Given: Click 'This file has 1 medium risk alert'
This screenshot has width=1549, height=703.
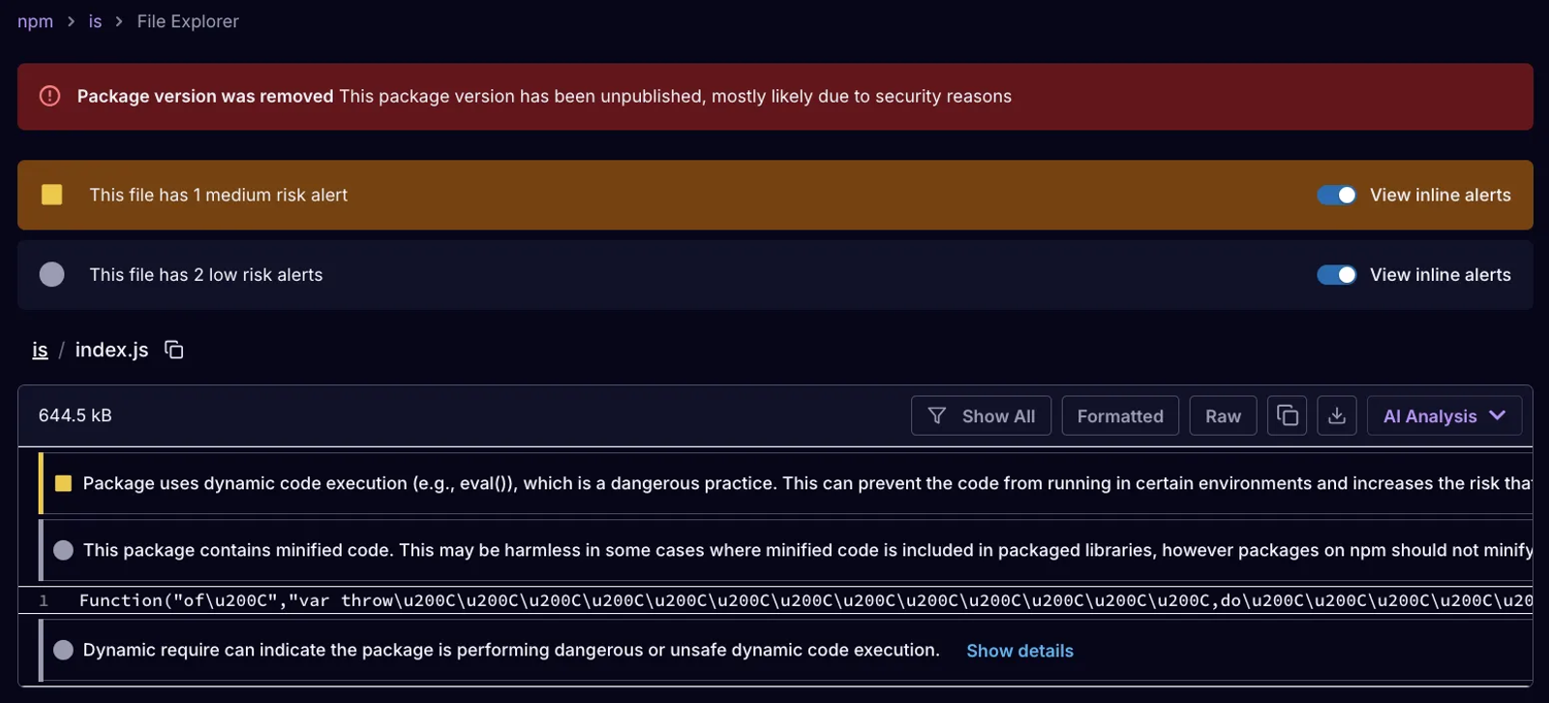Looking at the screenshot, I should pyautogui.click(x=219, y=195).
